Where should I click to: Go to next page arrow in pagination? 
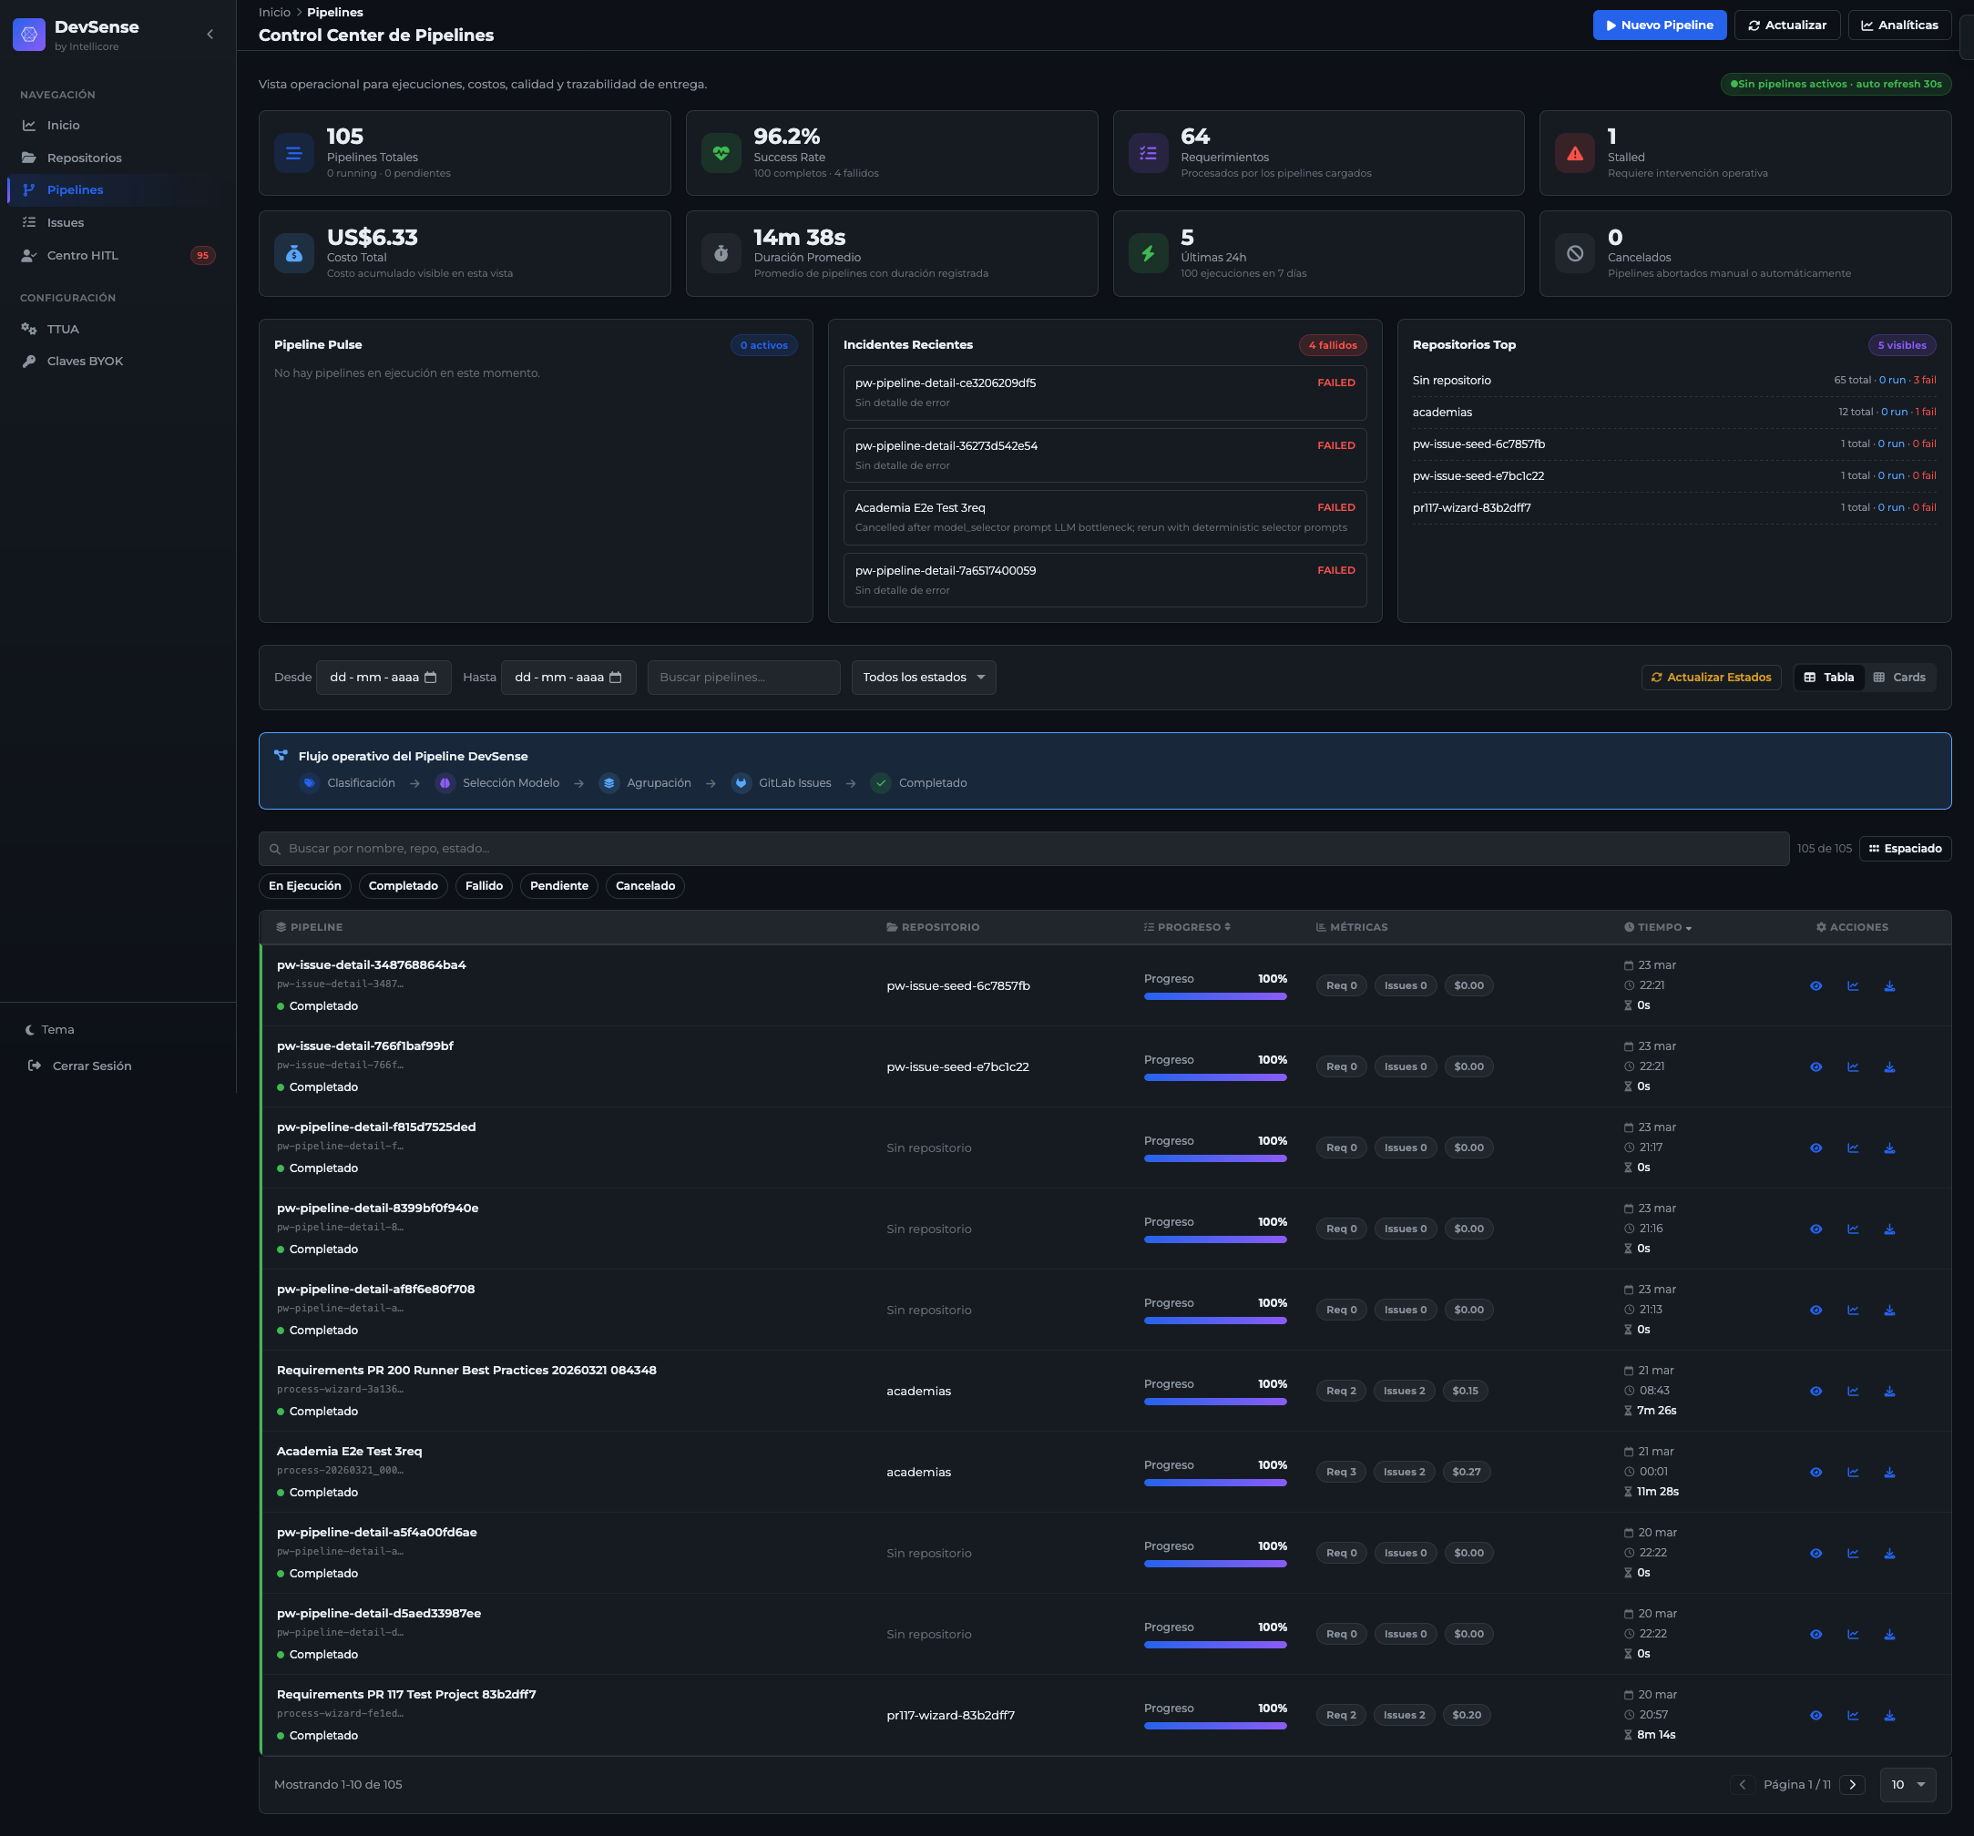1852,1784
